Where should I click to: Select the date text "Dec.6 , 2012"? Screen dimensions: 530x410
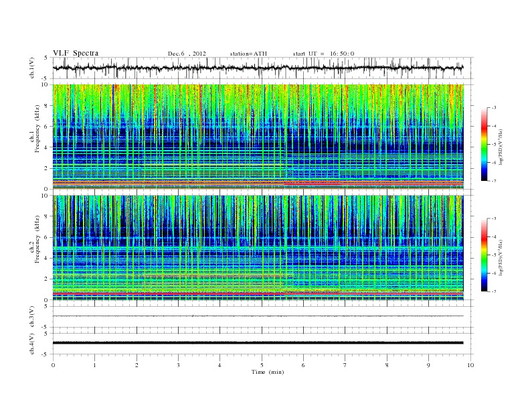(x=187, y=54)
